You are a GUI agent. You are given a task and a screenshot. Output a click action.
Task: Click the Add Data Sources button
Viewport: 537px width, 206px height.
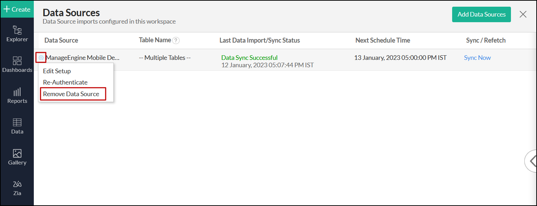pos(481,14)
